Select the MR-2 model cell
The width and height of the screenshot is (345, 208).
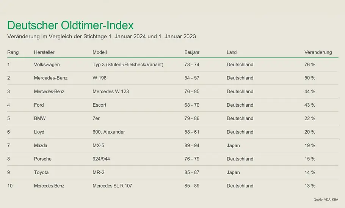98,172
